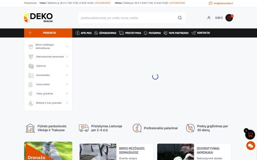Click 'Pristatymas Lietuvoje per 2-4 d.d.' text
Viewport: 257px width, 160px height.
pos(106,128)
